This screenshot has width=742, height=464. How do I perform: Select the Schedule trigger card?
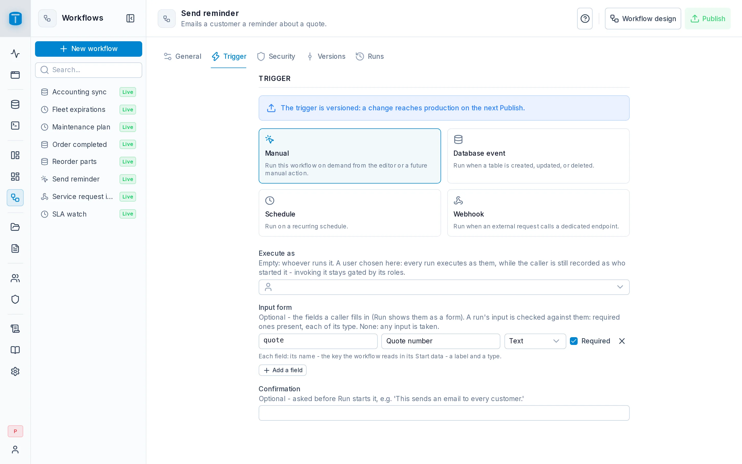pos(350,213)
